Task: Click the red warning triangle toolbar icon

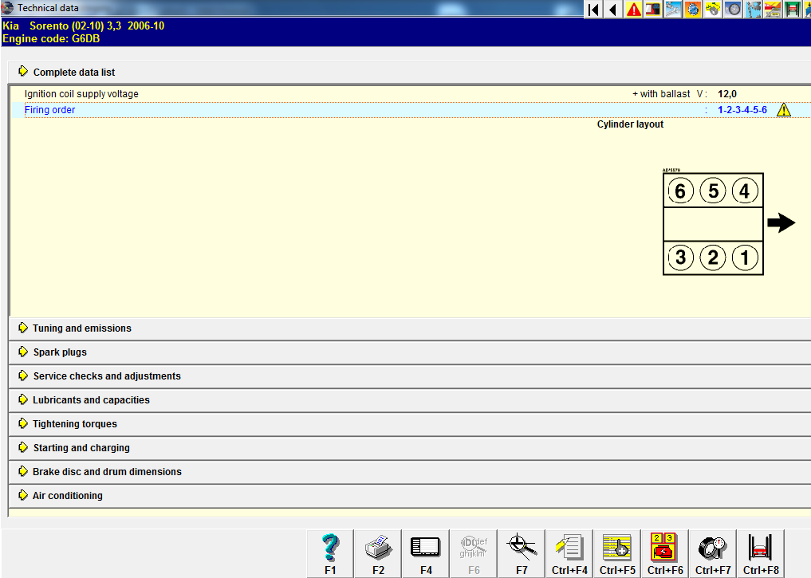Action: pos(634,10)
